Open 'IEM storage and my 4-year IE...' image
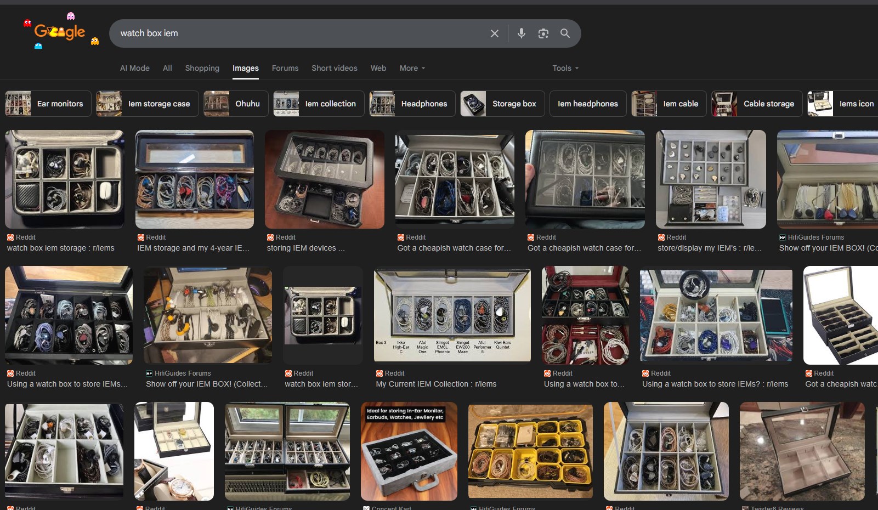Viewport: 878px width, 510px height. [195, 179]
